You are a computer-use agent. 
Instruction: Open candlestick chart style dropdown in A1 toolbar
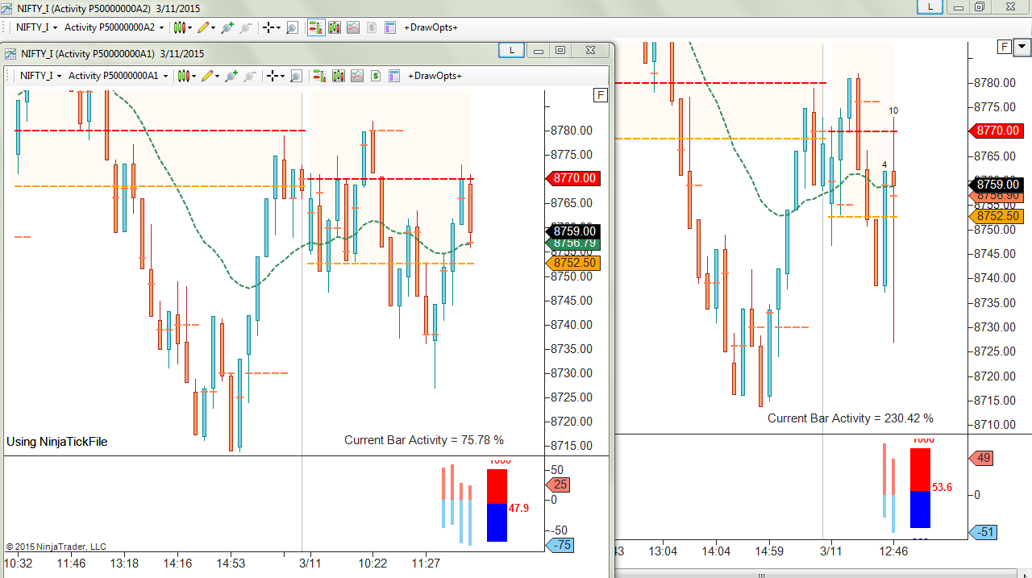coord(187,76)
